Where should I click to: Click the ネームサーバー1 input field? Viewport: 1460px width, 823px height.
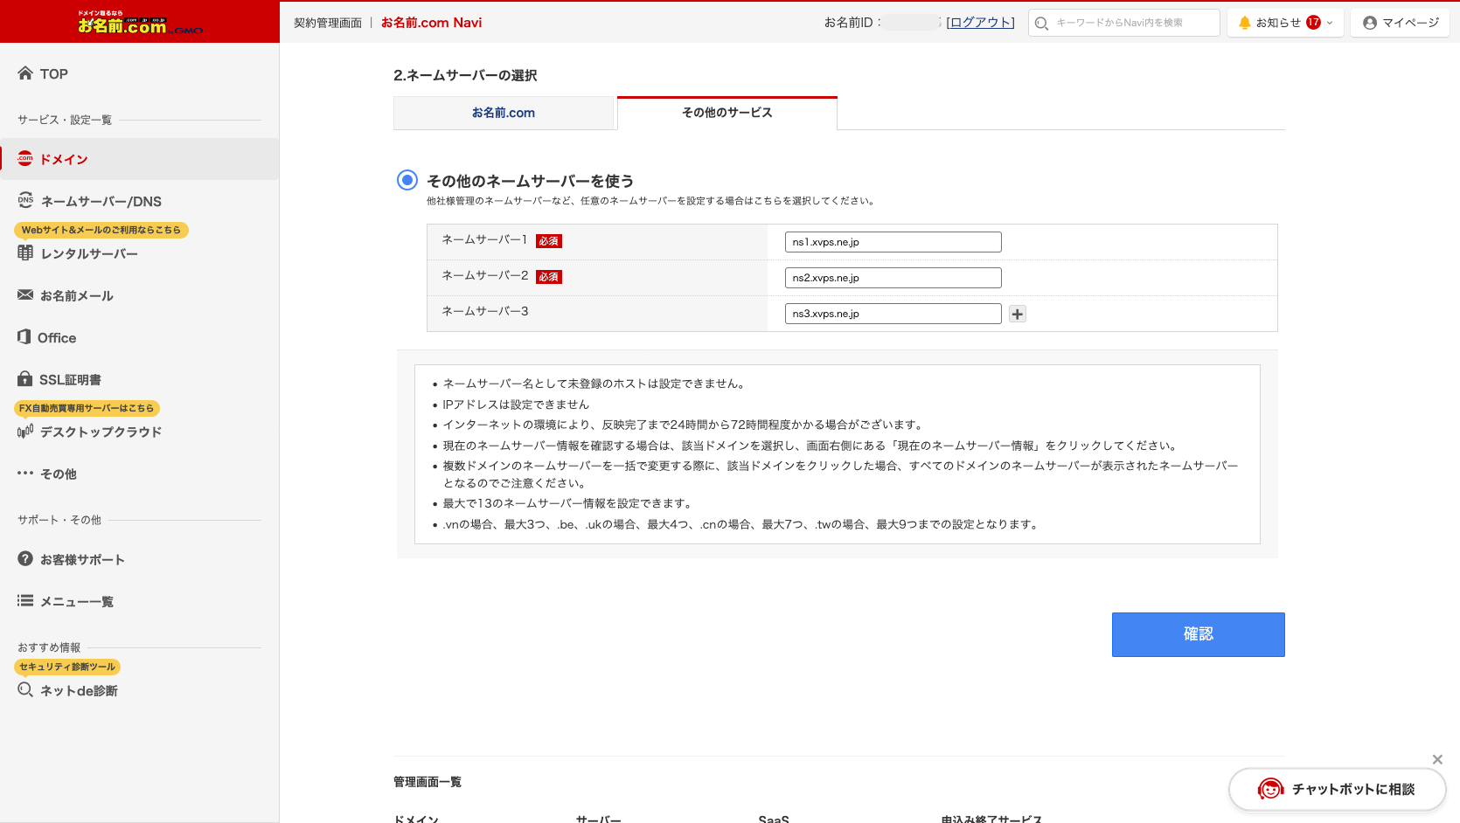pos(893,241)
